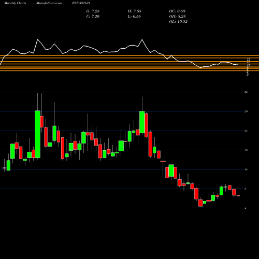259x259 pixels.
Task: Click the lowest red candle near 4 level
Action: [200, 203]
